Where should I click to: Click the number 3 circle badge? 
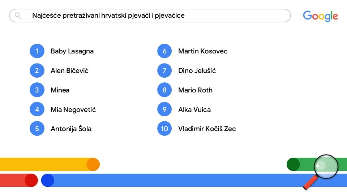tap(37, 90)
